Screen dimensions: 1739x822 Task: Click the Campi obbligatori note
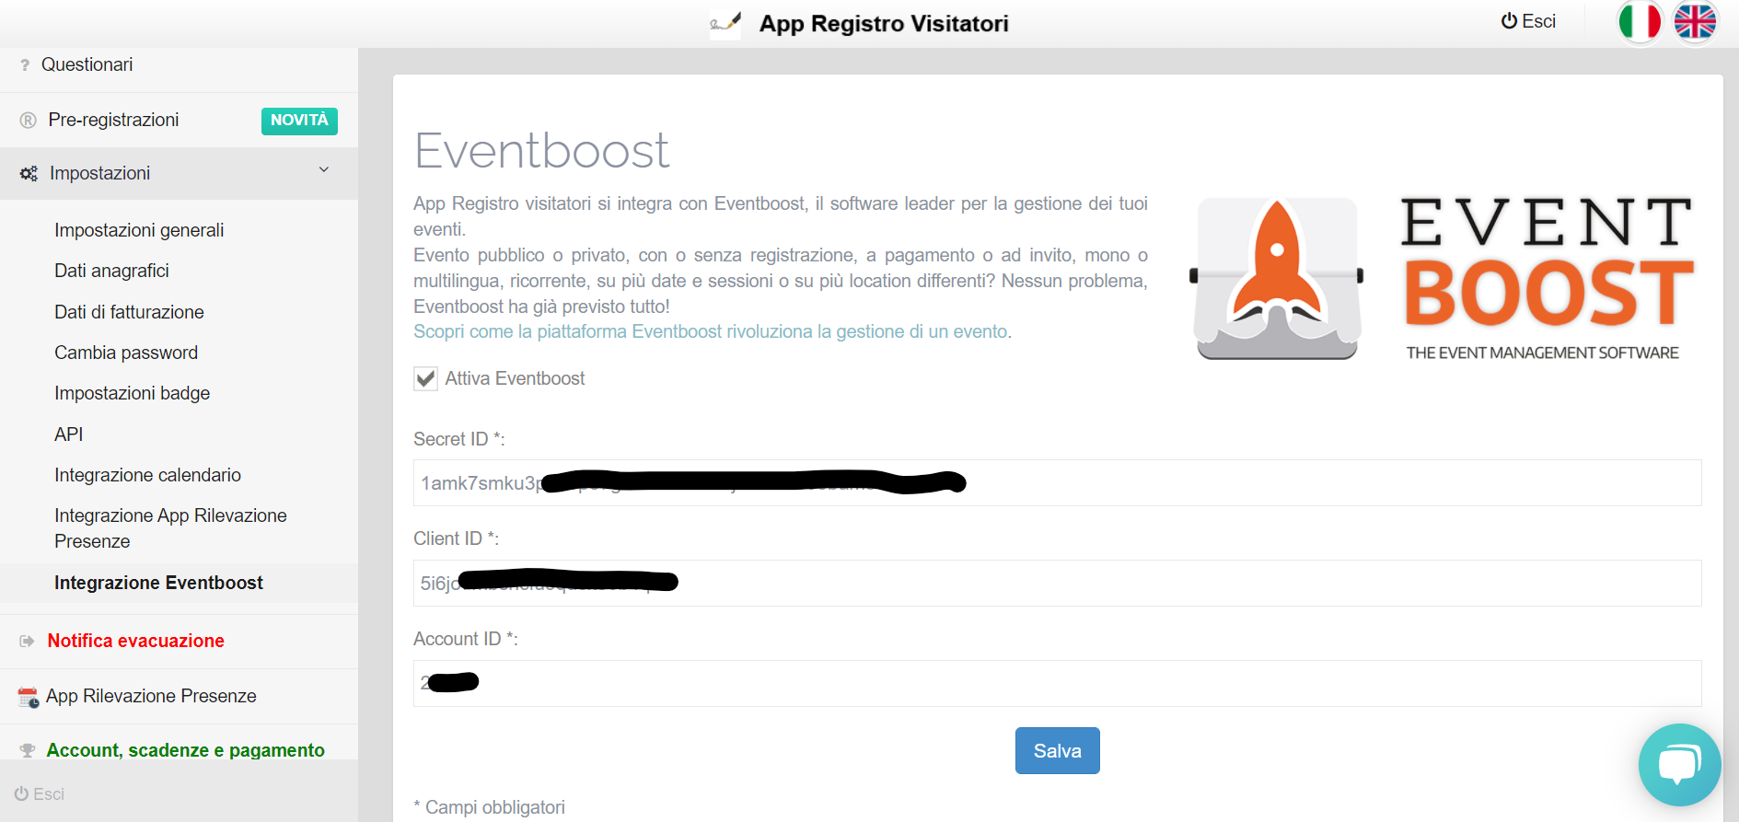[x=489, y=807]
